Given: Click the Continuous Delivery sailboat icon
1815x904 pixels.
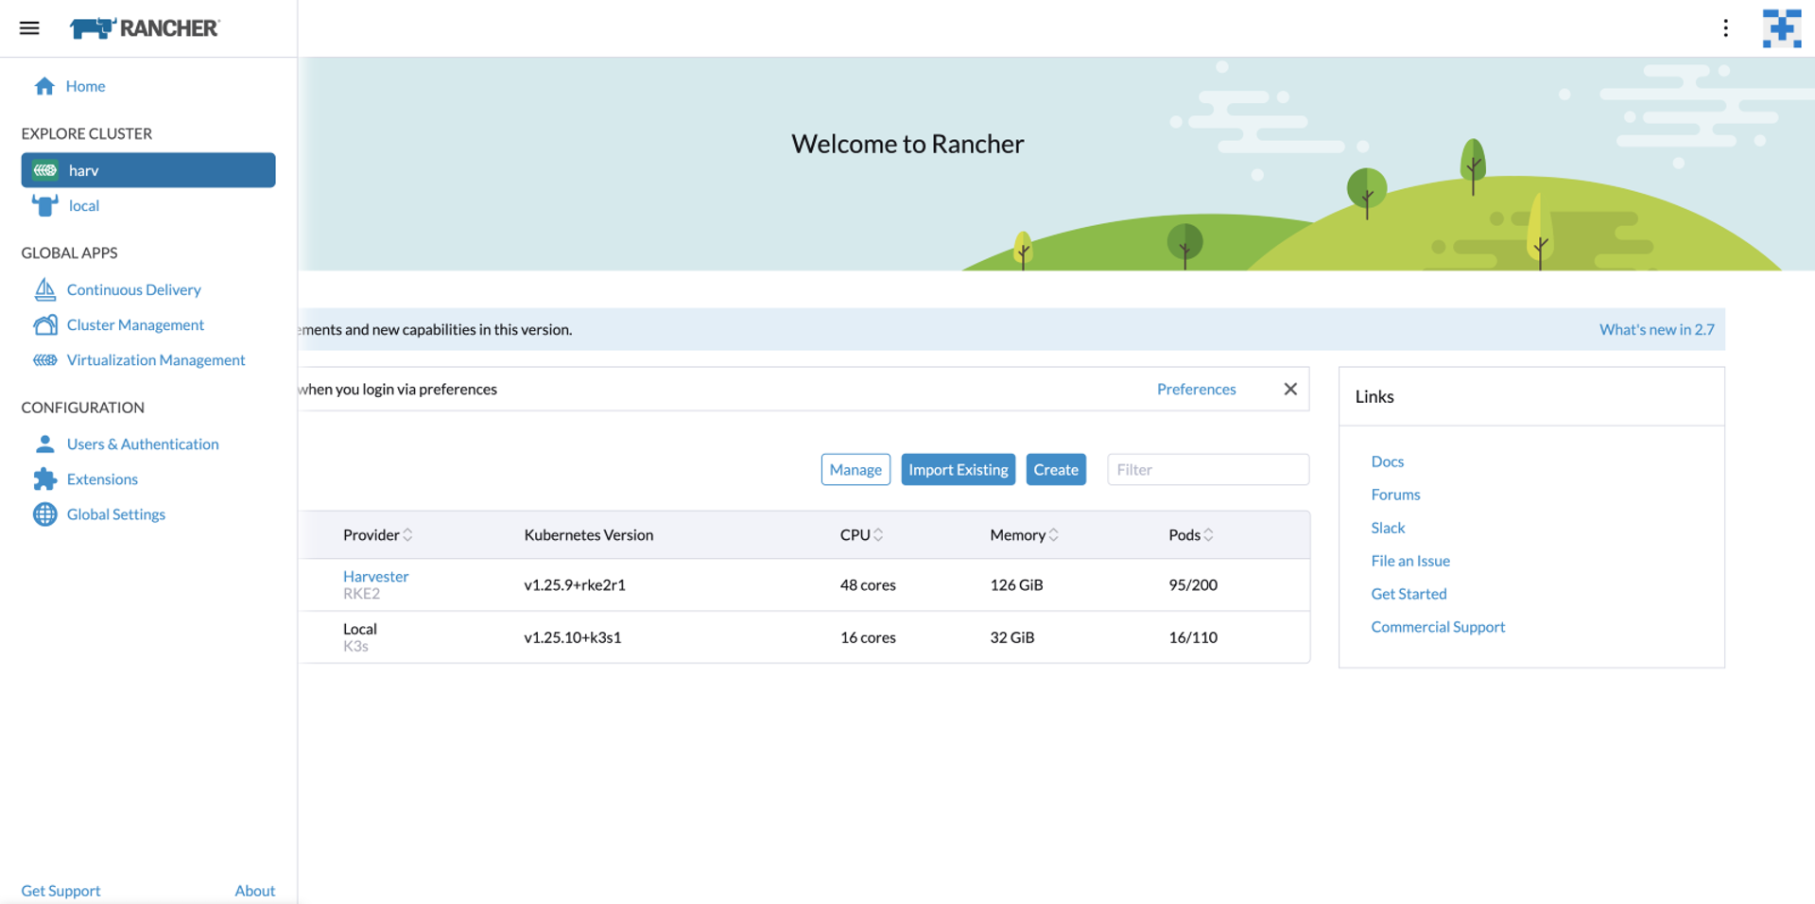Looking at the screenshot, I should (44, 289).
